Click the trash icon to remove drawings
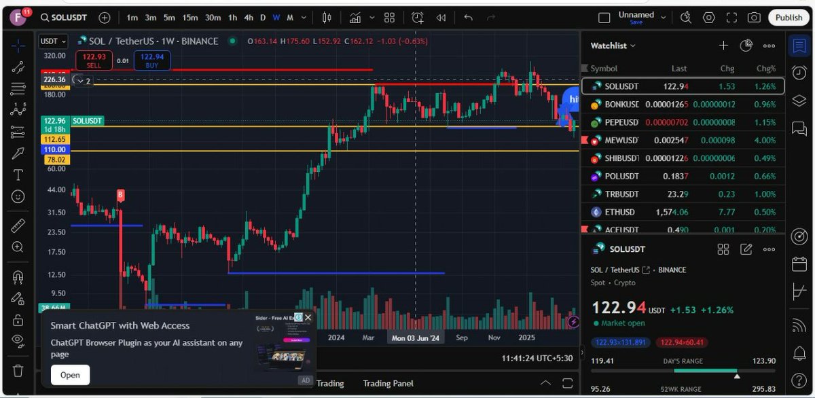 pyautogui.click(x=18, y=370)
